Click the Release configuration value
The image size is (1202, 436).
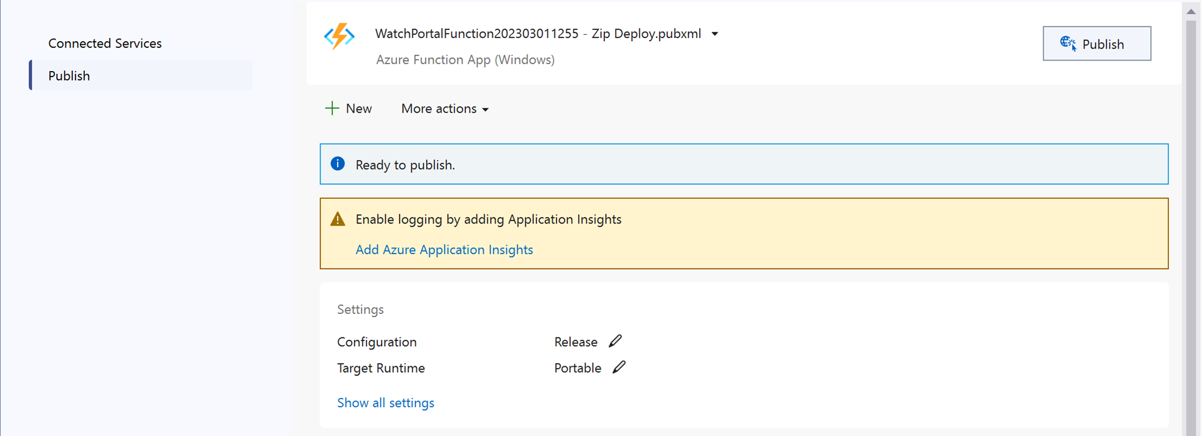[576, 342]
